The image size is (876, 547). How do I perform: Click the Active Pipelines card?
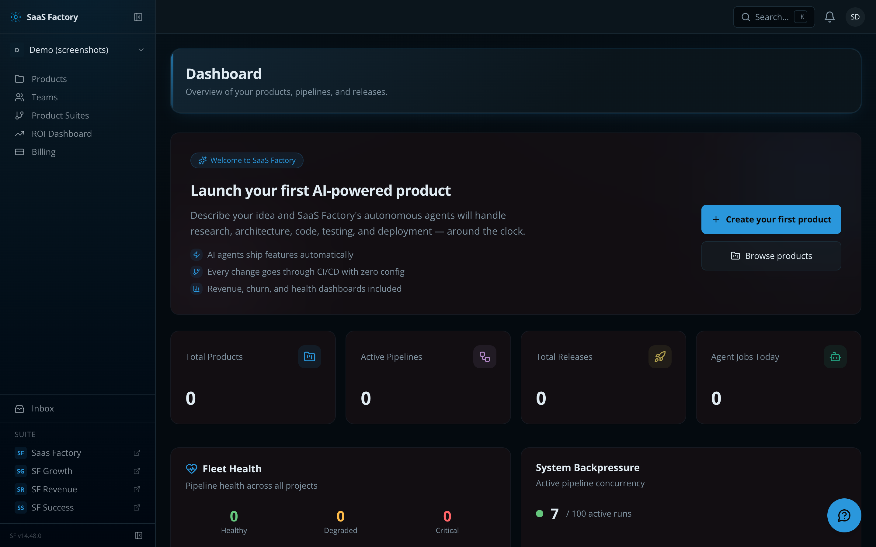[428, 377]
